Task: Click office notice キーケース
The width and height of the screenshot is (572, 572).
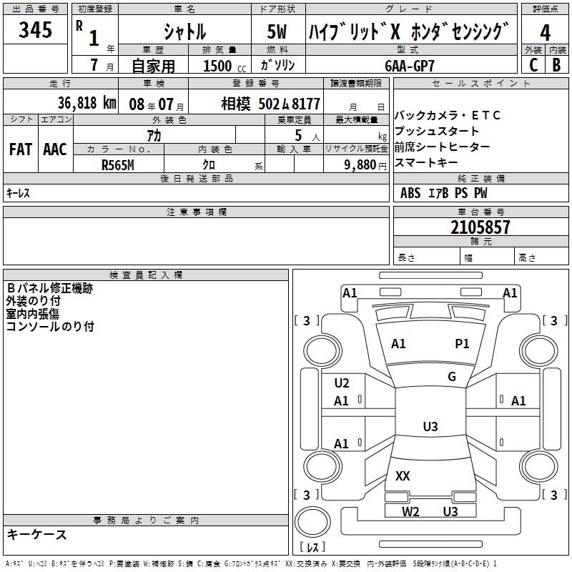Action: [37, 534]
